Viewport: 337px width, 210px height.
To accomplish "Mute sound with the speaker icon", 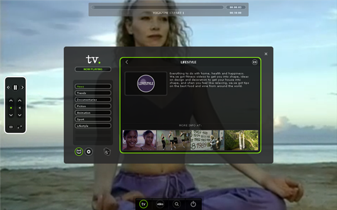I will pyautogui.click(x=20, y=108).
